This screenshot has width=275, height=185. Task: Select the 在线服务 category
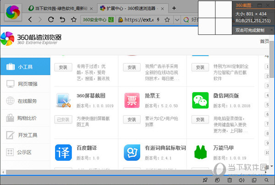[25, 101]
